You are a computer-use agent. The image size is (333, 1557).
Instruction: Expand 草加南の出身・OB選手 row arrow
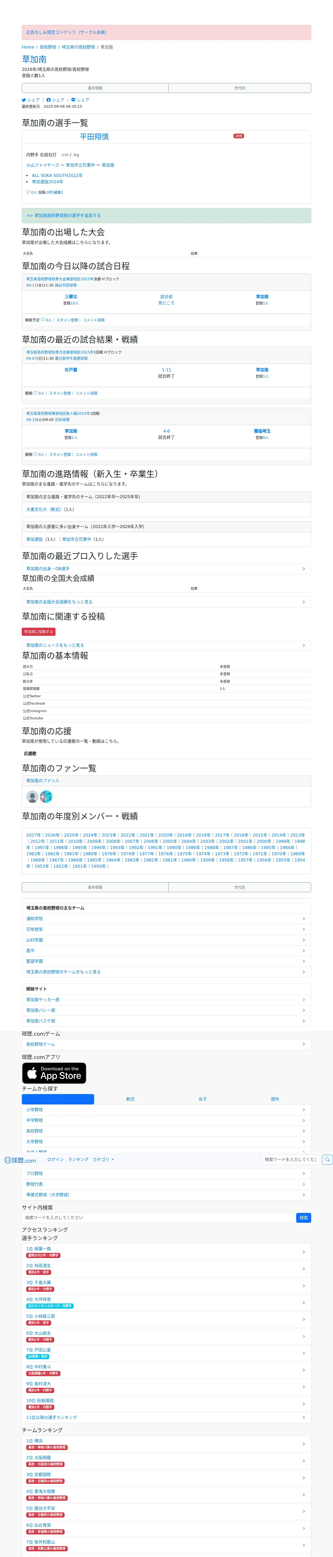coord(166,569)
